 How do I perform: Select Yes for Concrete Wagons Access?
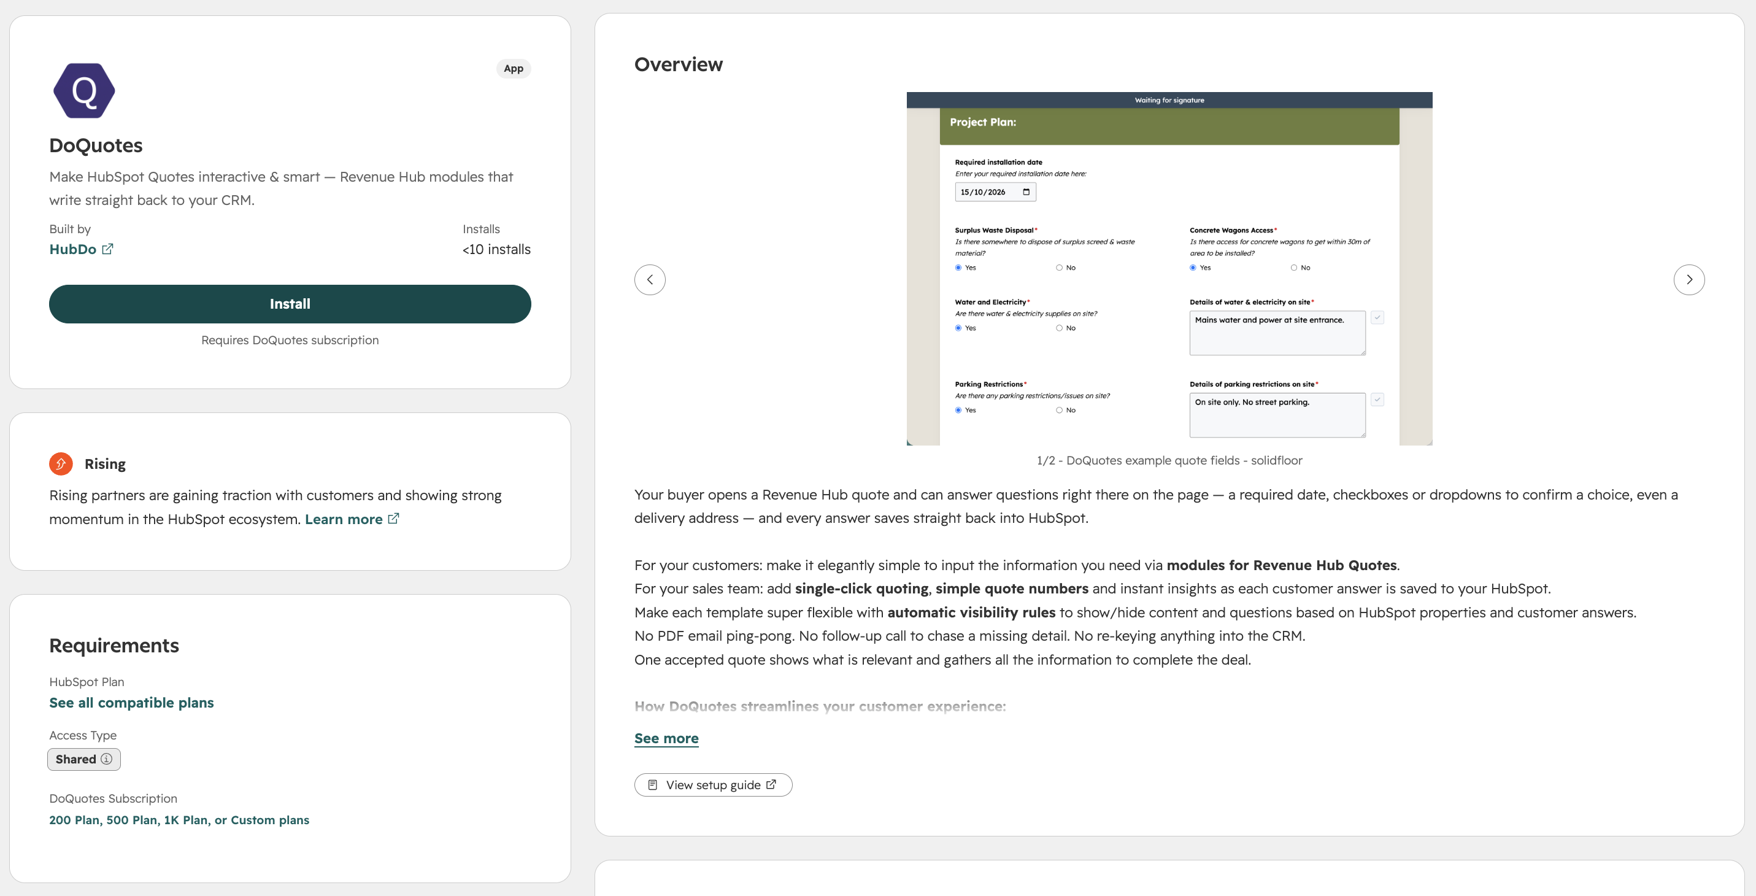1193,268
